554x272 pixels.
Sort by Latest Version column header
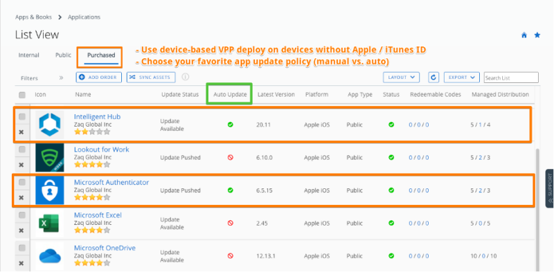coord(276,95)
